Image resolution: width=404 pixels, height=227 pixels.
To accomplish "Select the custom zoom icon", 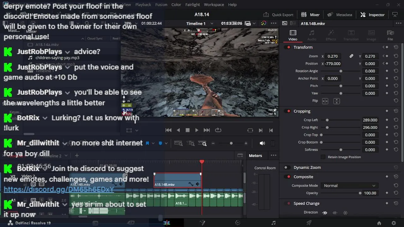I will [x=202, y=143].
